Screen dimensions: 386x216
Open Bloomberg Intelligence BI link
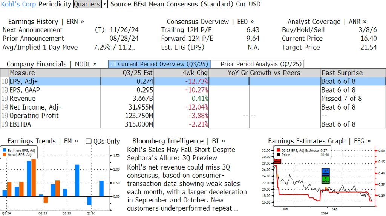click(178, 141)
